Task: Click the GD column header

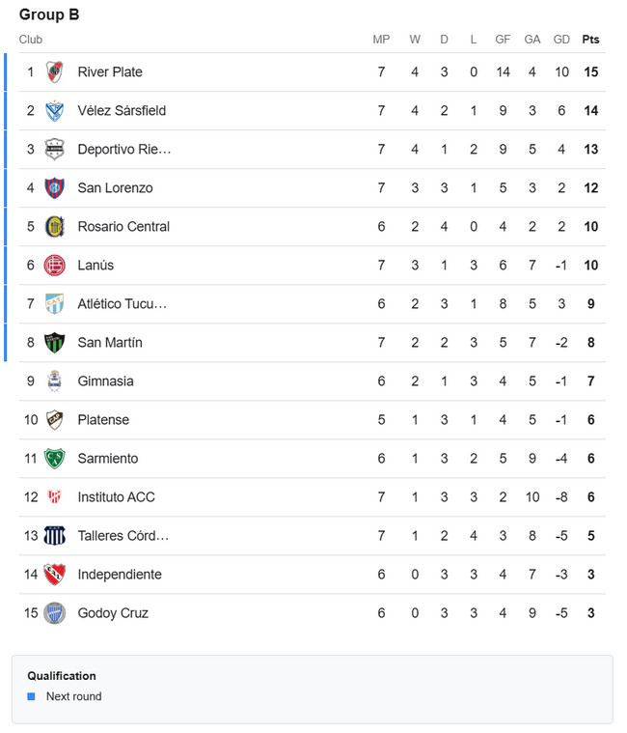Action: [x=561, y=40]
